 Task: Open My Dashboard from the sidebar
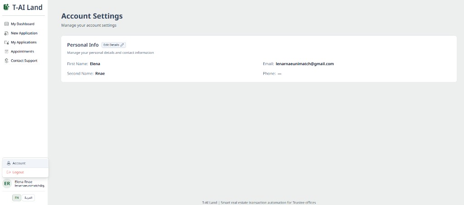24,24
